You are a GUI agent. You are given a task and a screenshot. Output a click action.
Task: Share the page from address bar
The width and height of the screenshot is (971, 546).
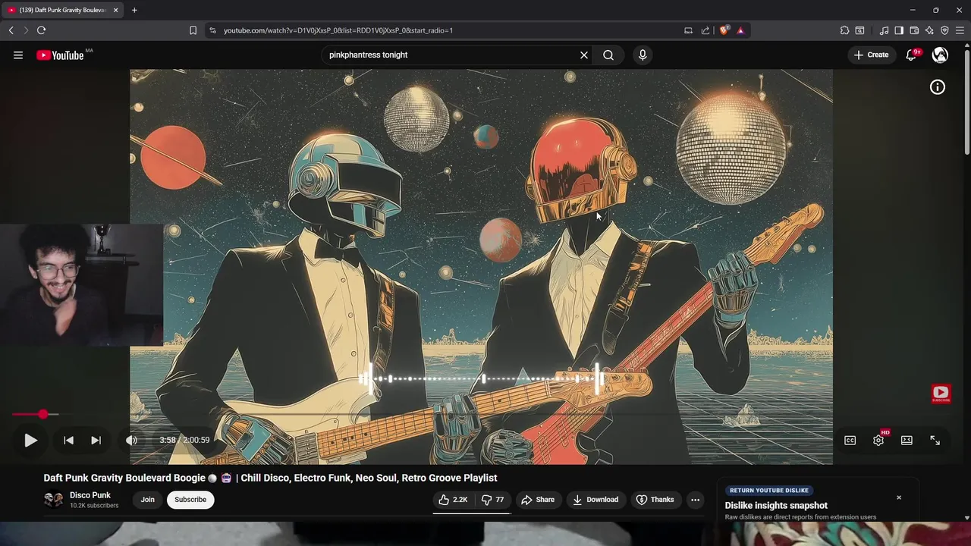click(705, 30)
